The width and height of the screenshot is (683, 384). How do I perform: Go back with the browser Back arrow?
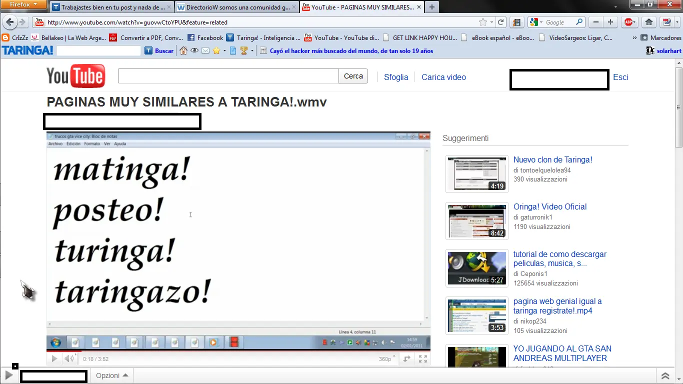tap(9, 22)
